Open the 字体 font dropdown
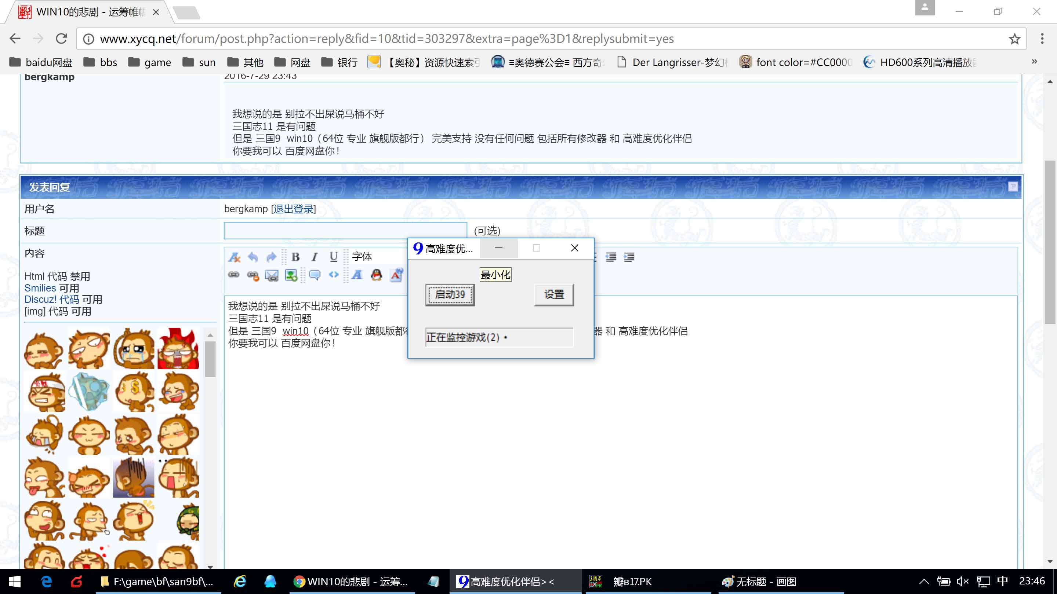This screenshot has height=594, width=1057. pyautogui.click(x=362, y=257)
